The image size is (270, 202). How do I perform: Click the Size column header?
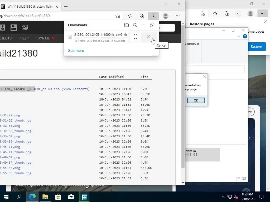pyautogui.click(x=144, y=77)
